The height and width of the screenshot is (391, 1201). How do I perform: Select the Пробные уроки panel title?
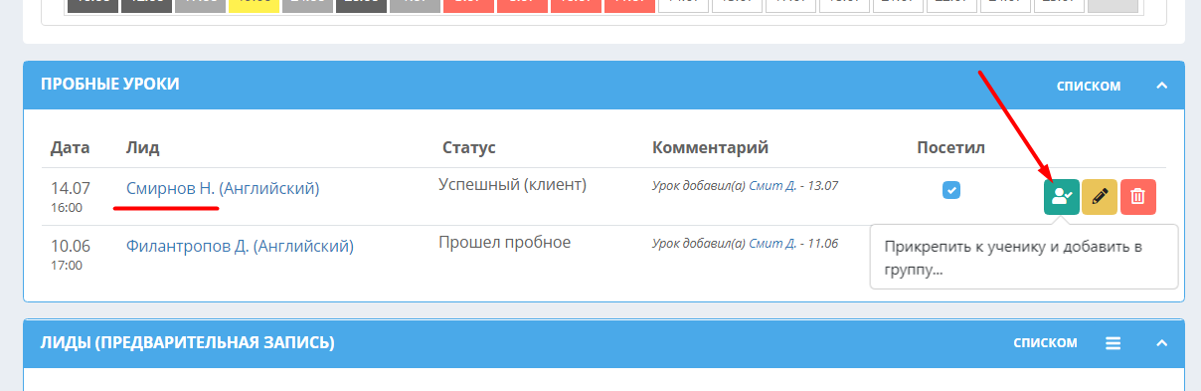pos(110,85)
